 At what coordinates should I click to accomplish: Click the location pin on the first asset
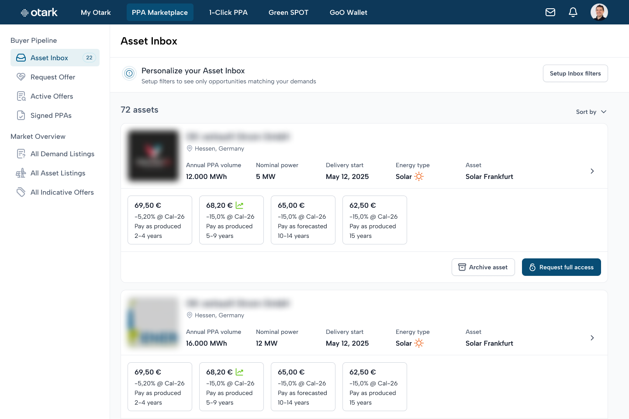[190, 148]
